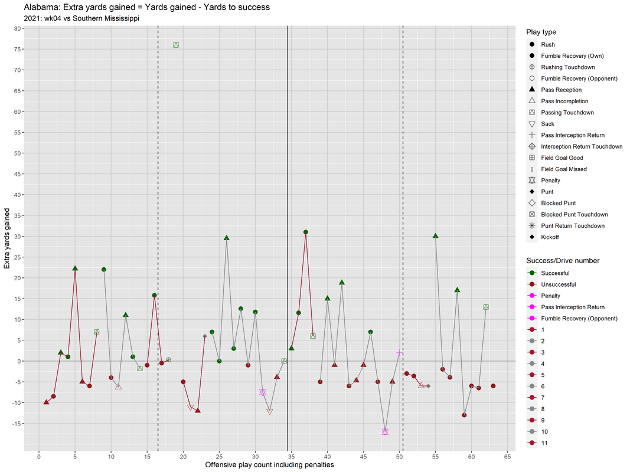Click the pass reception point at play 55
Viewport: 630px width, 472px height.
coord(436,235)
